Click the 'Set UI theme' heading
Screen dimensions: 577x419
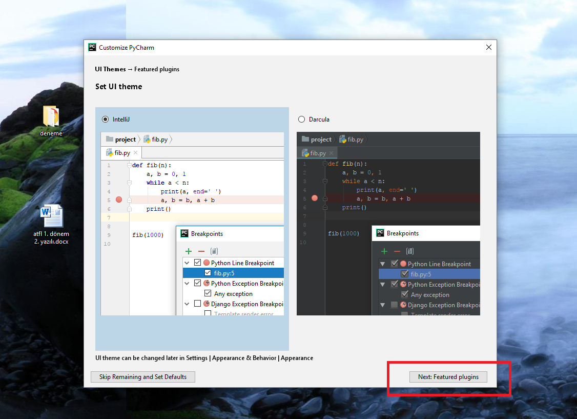[118, 87]
